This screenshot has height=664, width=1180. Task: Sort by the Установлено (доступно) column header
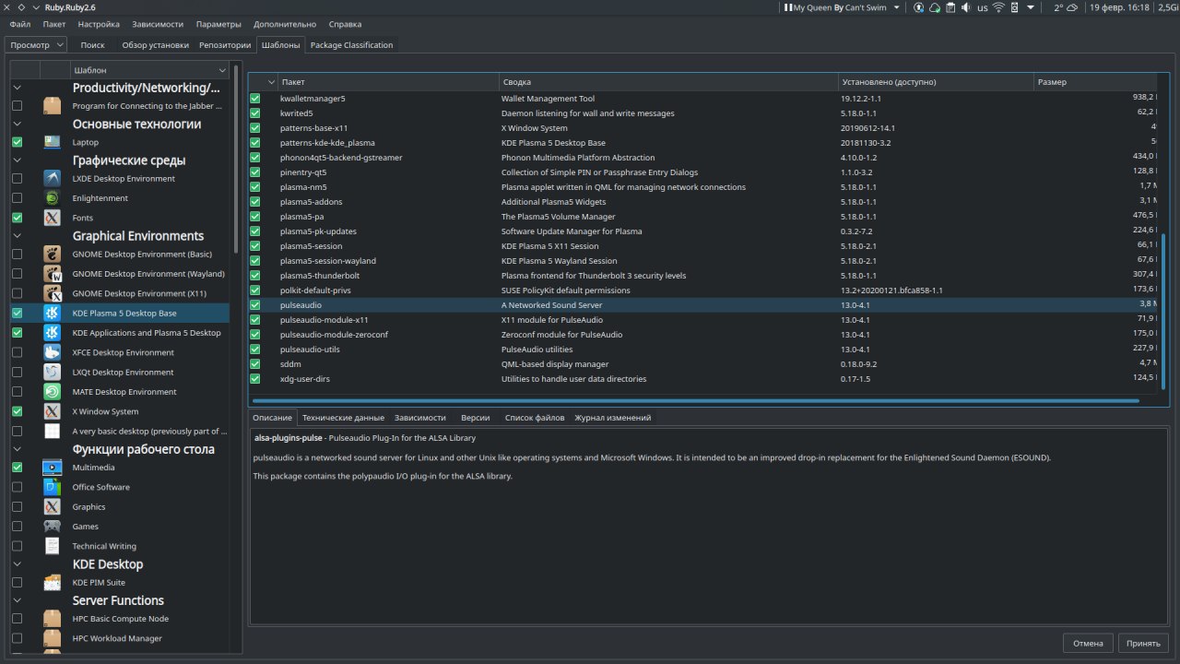936,82
